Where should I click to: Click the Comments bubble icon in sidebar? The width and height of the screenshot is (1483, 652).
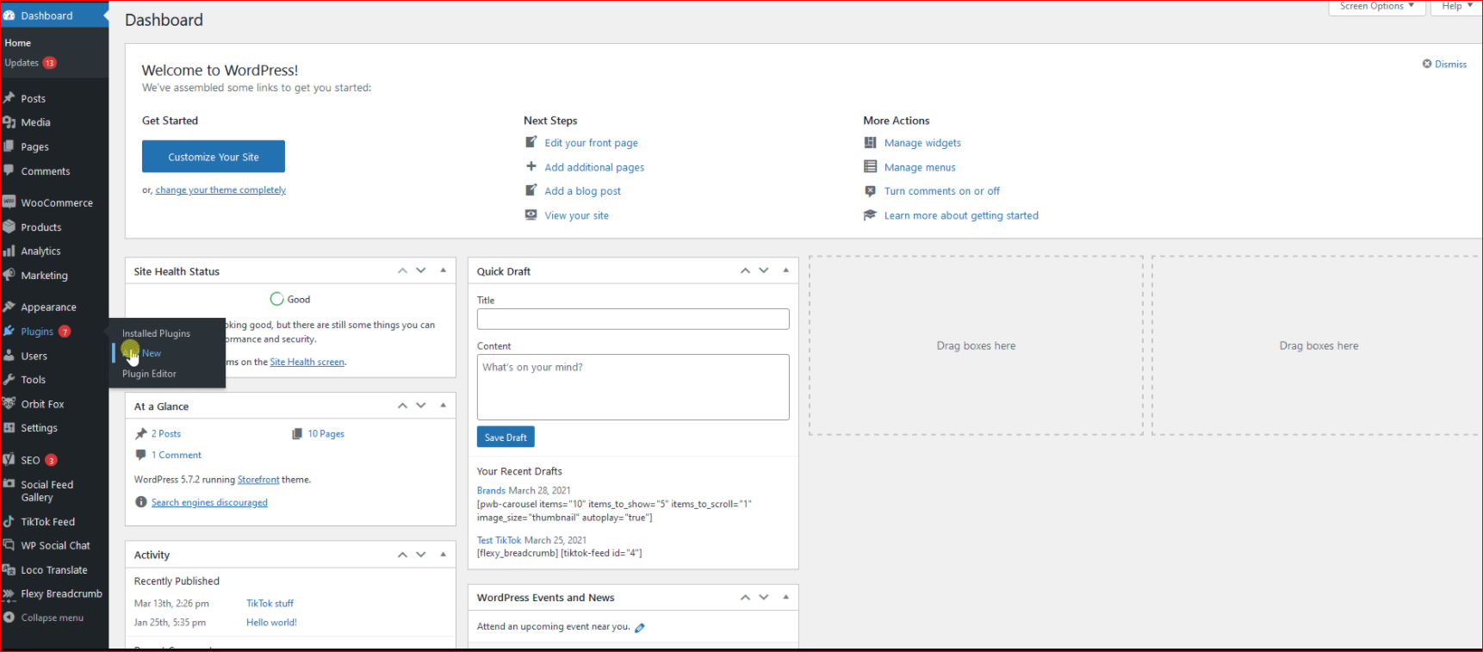tap(9, 171)
